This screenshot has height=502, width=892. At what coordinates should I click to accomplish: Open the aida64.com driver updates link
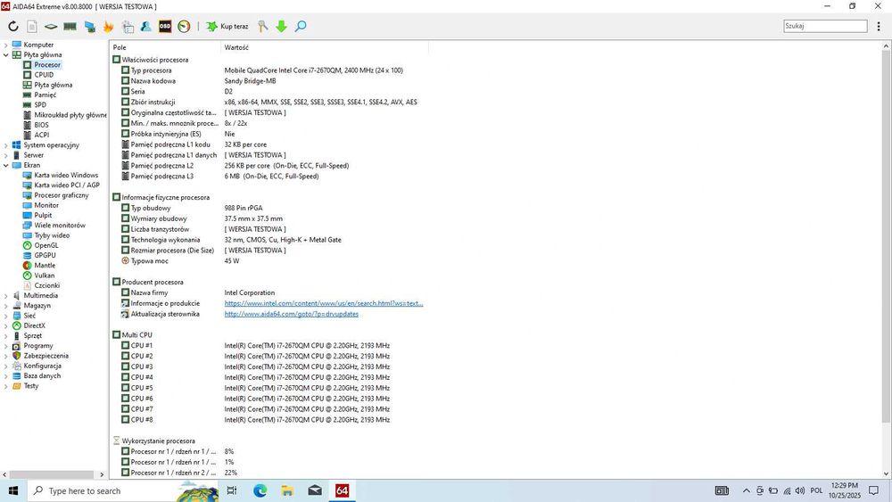pyautogui.click(x=292, y=314)
